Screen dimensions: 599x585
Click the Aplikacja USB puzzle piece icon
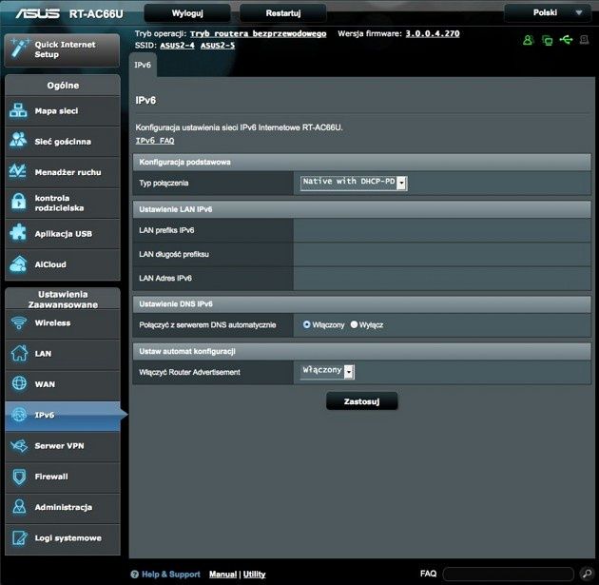18,233
